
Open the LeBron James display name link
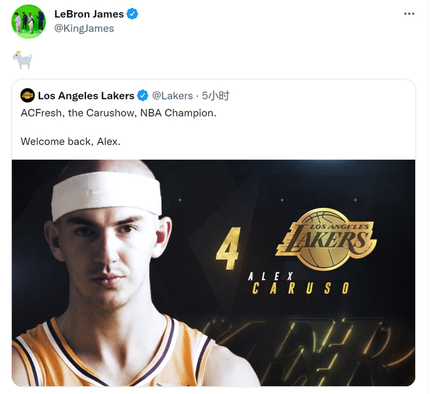click(x=89, y=14)
